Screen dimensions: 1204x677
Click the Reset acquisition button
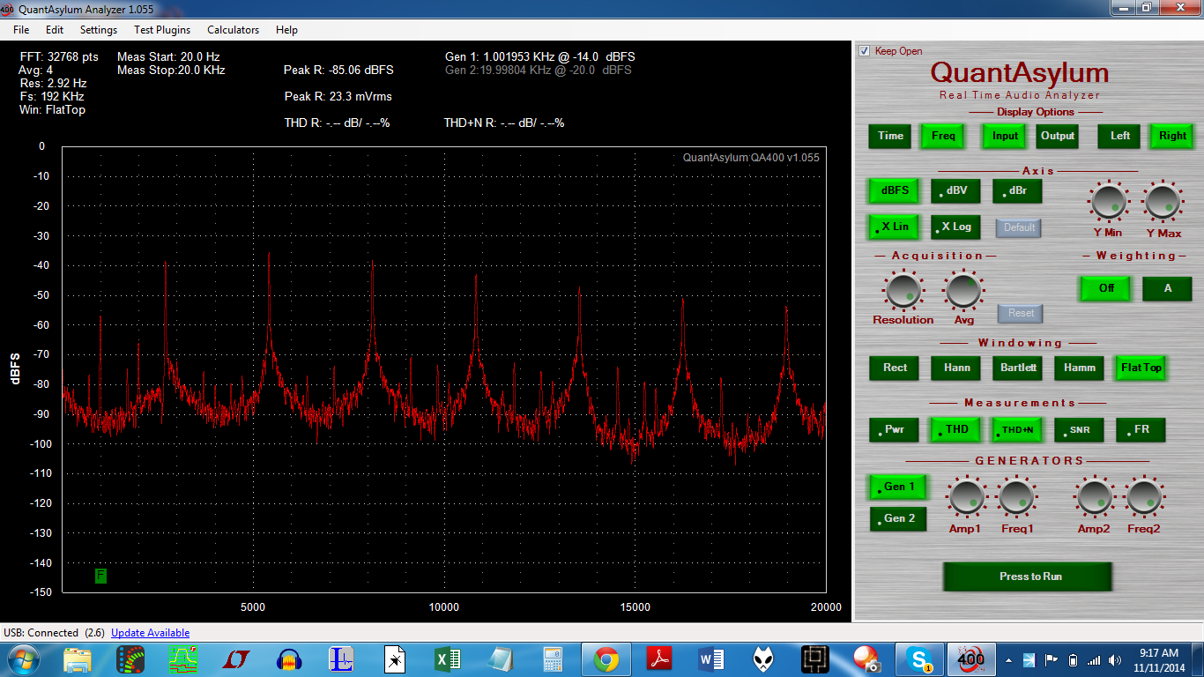1021,313
